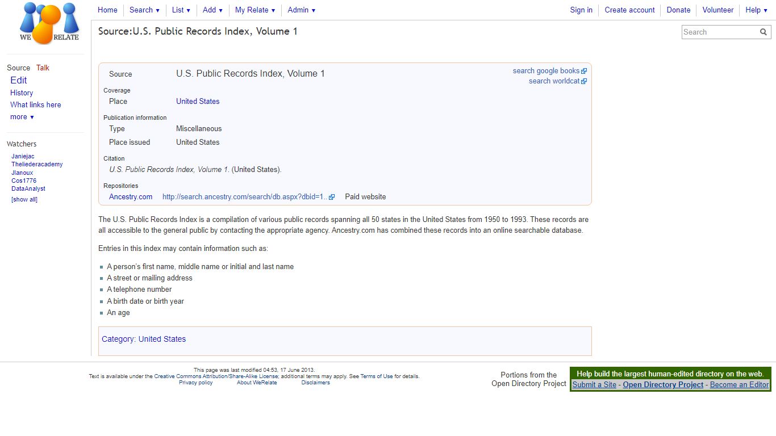Click the page title heading
The image size is (776, 436).
coord(198,31)
